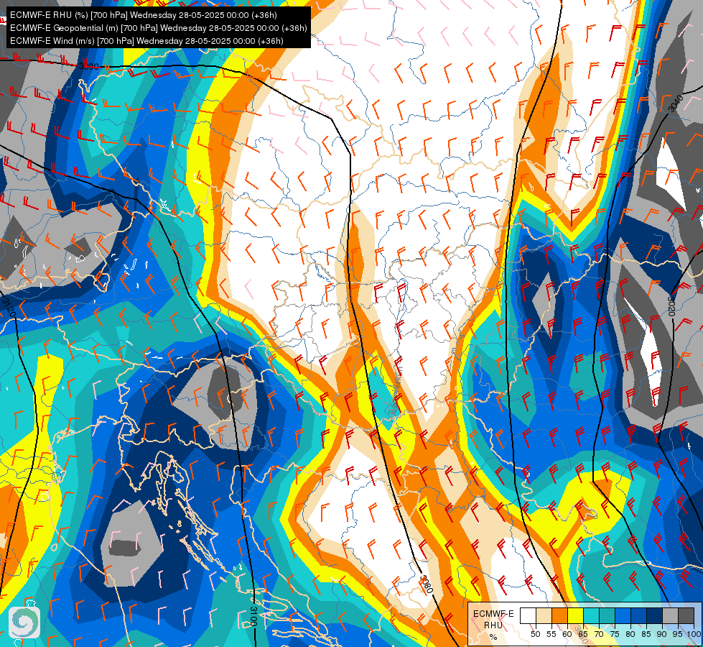Pick the bright blue 75-80% legend swatch
The height and width of the screenshot is (647, 703).
[x=623, y=616]
